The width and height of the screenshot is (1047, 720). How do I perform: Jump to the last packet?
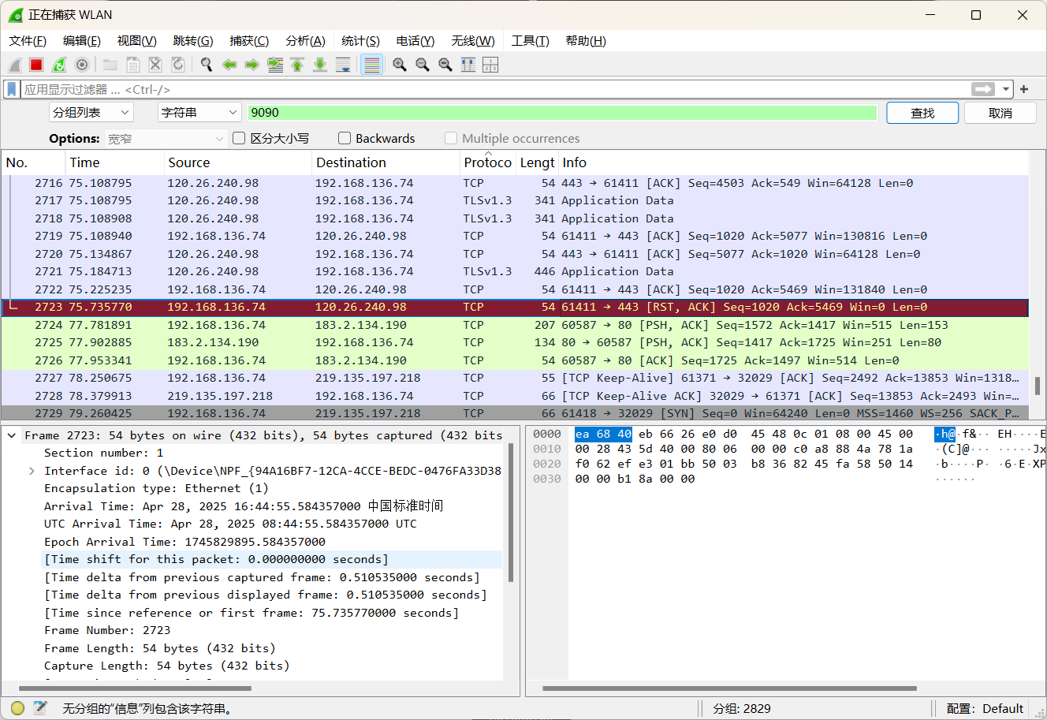pyautogui.click(x=320, y=65)
